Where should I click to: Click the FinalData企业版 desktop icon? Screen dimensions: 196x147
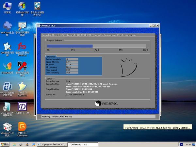click(7, 29)
